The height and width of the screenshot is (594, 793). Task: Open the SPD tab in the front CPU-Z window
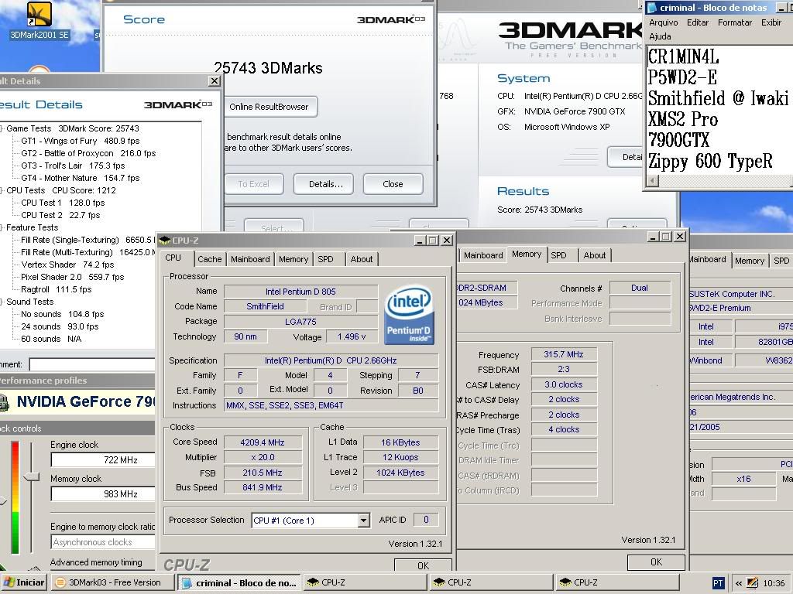click(x=326, y=259)
